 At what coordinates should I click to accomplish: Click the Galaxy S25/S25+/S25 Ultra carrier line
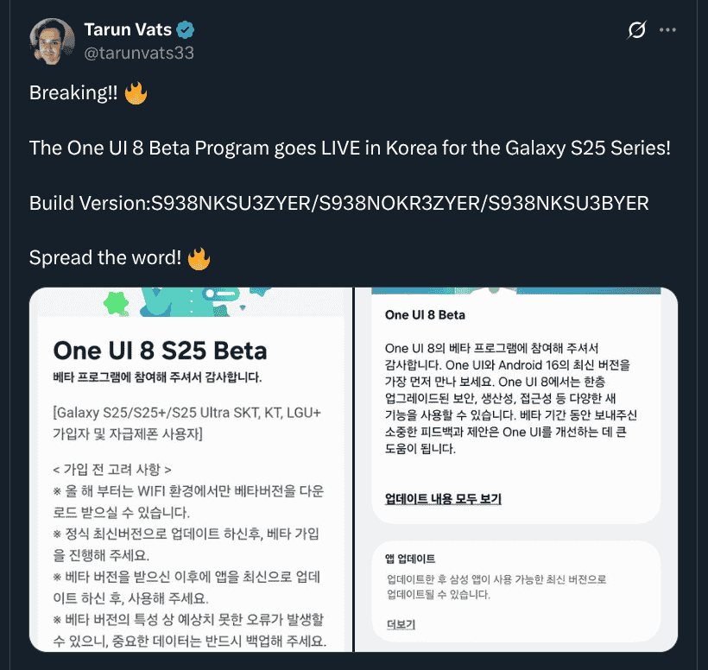click(x=187, y=423)
